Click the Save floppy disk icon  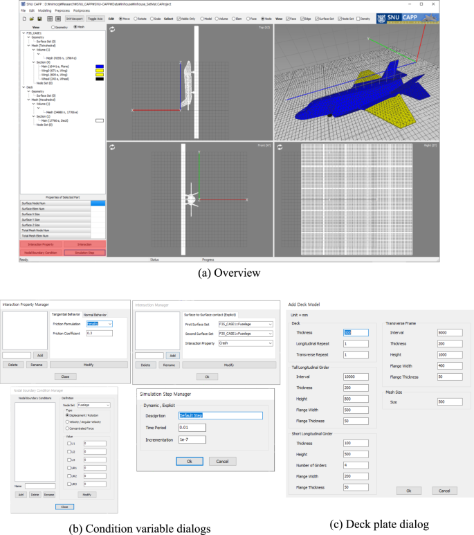(39, 19)
